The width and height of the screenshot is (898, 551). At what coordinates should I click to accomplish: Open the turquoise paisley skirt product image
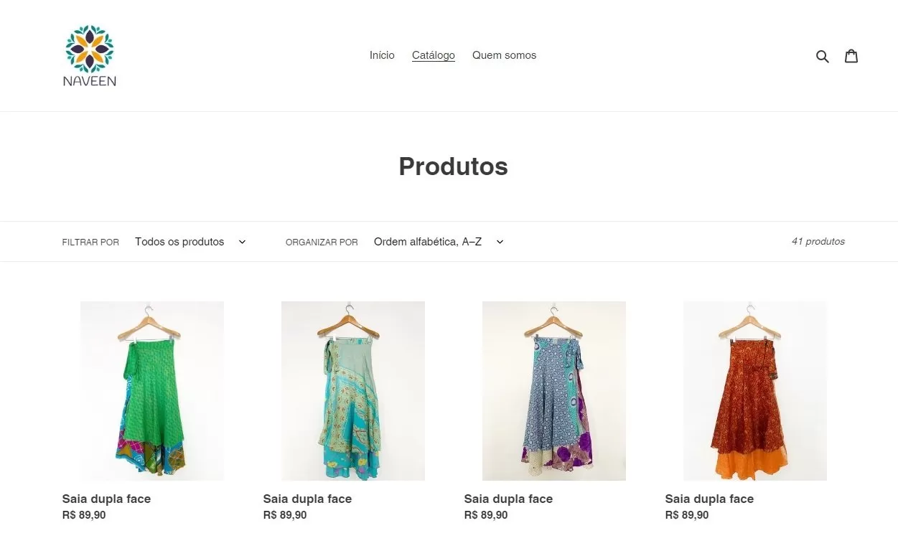pyautogui.click(x=353, y=391)
